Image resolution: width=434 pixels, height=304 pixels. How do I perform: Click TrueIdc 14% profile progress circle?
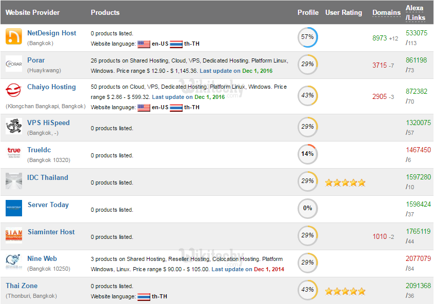(x=307, y=154)
